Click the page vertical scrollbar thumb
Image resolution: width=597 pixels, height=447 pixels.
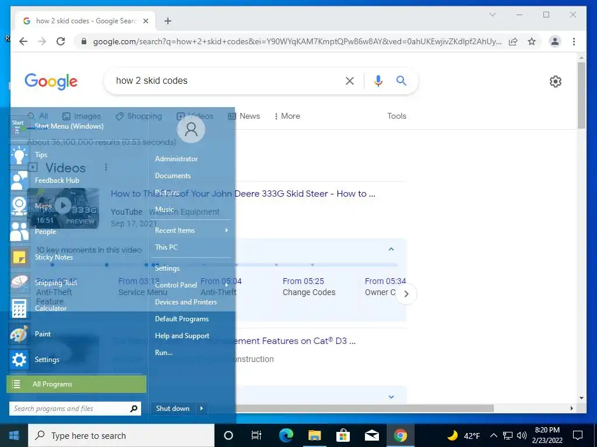click(581, 95)
